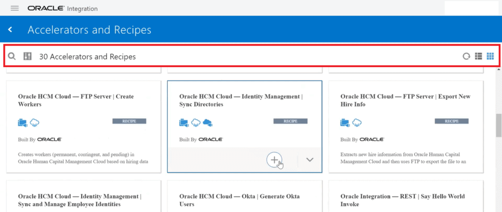Click outlined cloud icon on Sync Directories card
This screenshot has height=212, width=502.
[x=196, y=122]
